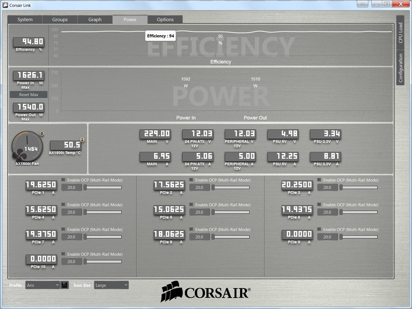
Task: Click the Power Out graph label
Action: point(255,118)
